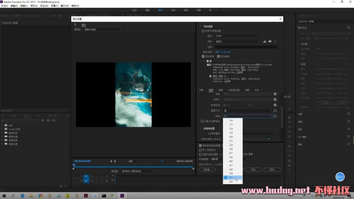The width and height of the screenshot is (354, 199).
Task: Switch to the Publish tab
Action: point(257,90)
